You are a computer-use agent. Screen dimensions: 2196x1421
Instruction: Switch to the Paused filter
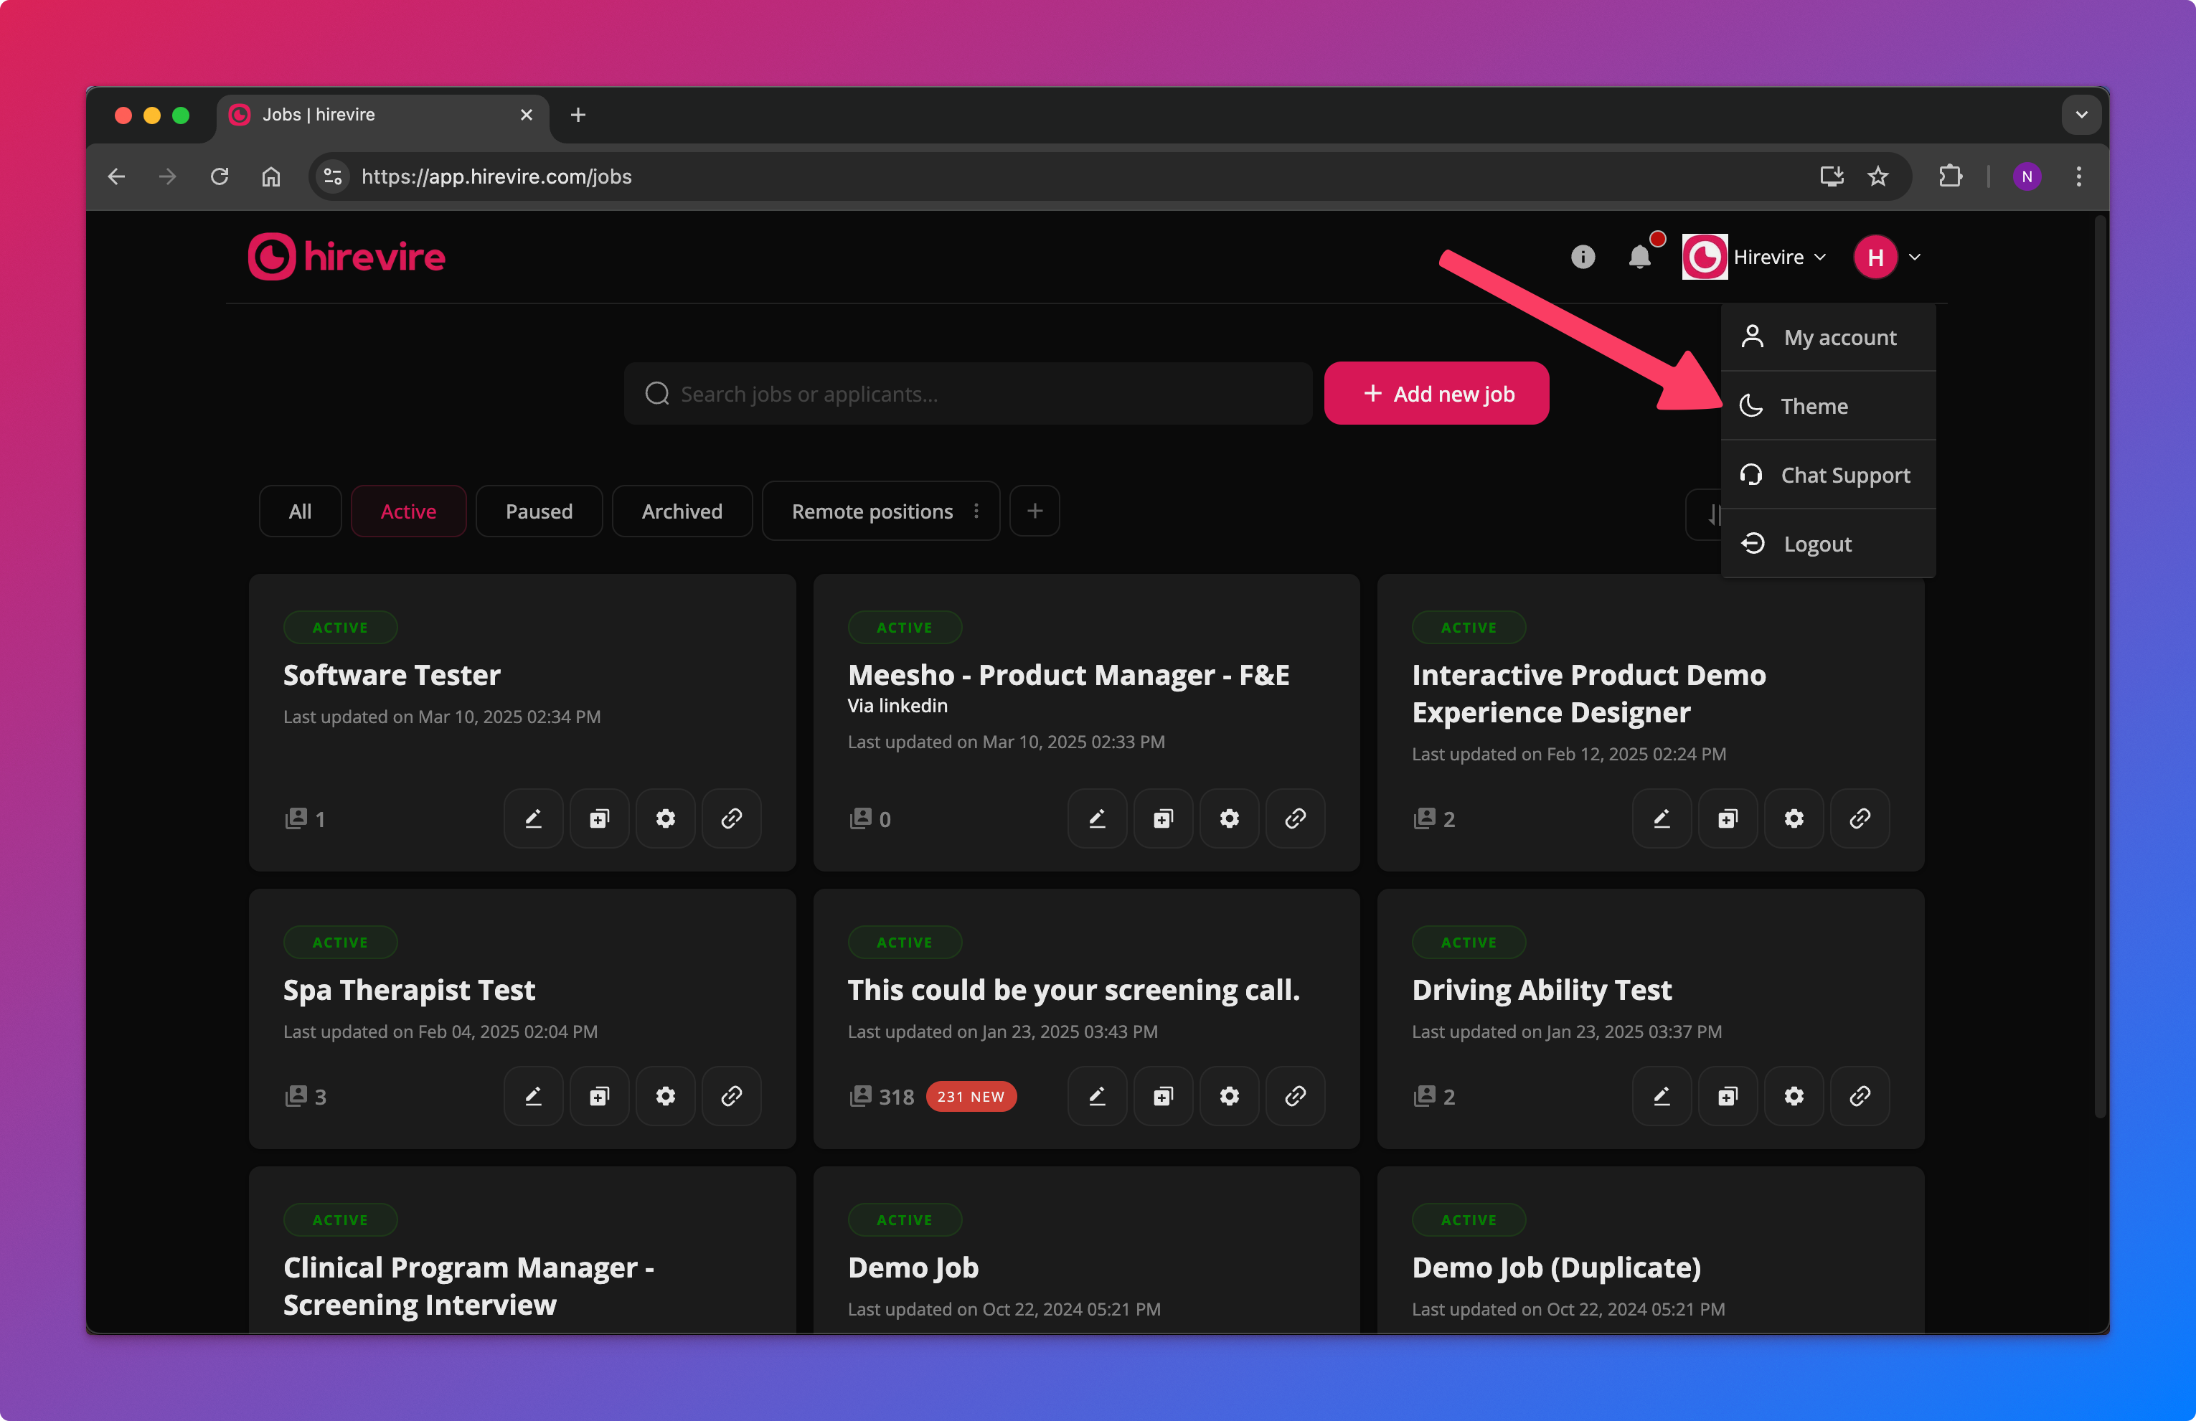tap(539, 511)
